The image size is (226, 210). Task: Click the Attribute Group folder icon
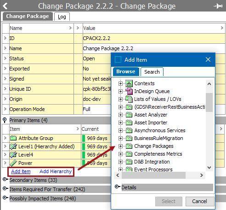(x=13, y=138)
